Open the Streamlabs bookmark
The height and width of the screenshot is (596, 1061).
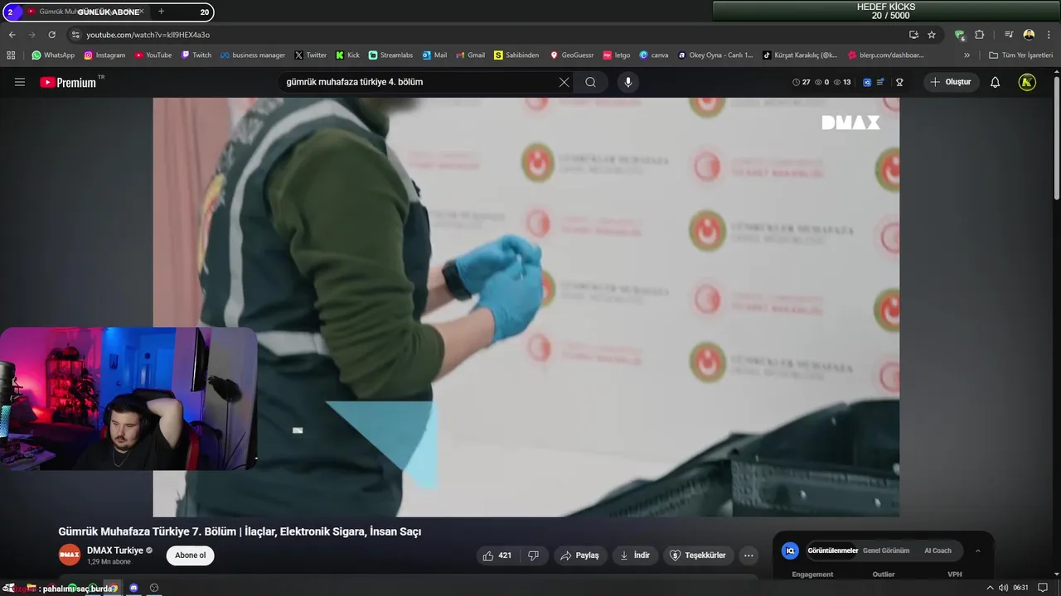click(390, 55)
